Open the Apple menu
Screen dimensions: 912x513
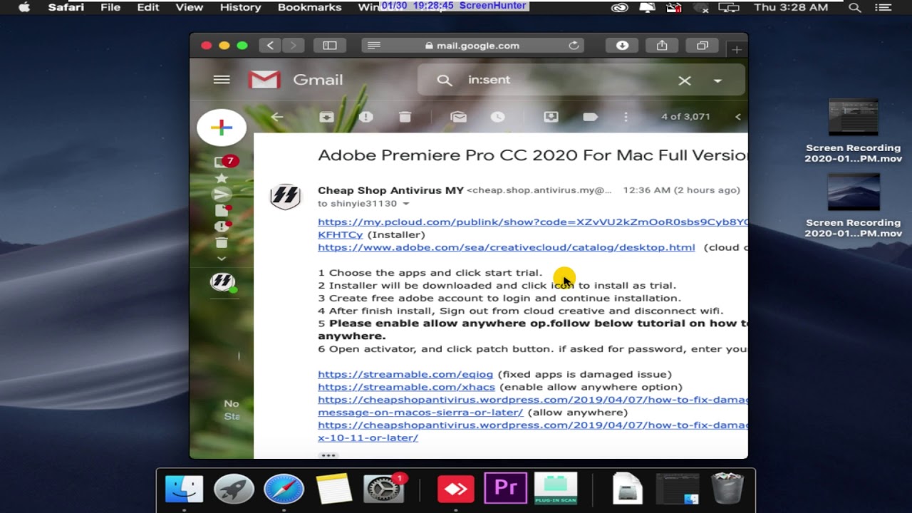point(24,7)
